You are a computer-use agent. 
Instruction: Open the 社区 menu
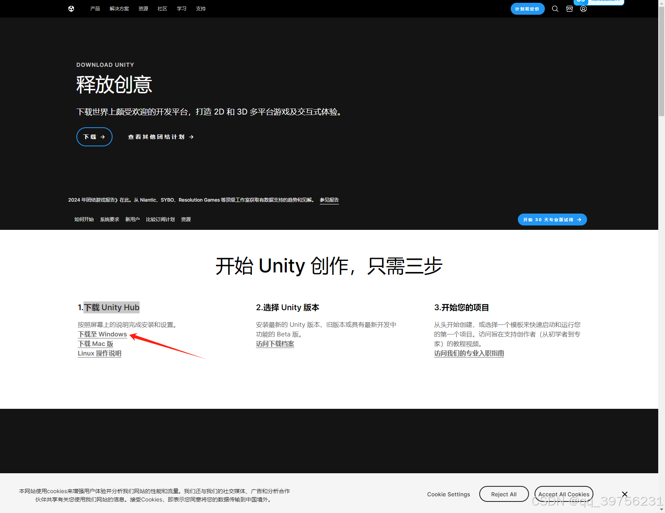point(162,9)
